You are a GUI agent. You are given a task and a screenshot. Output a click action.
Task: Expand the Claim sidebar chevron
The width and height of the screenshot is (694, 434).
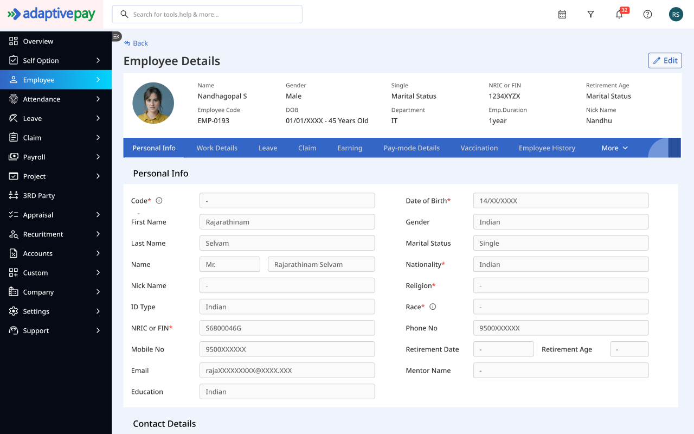click(98, 137)
